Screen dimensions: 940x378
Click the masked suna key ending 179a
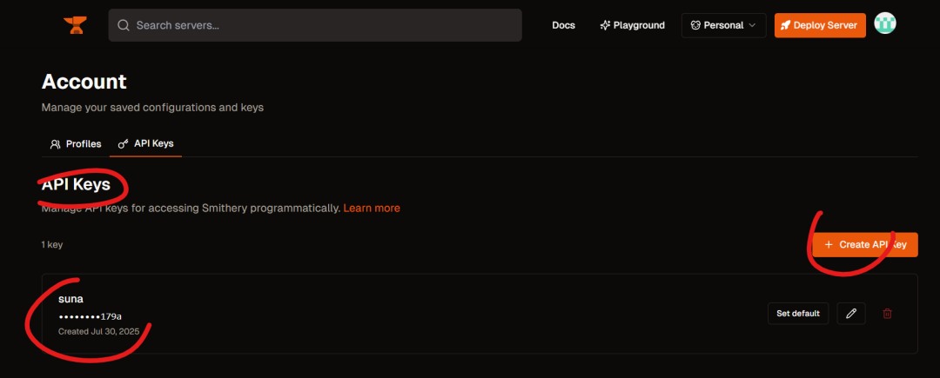click(x=90, y=315)
